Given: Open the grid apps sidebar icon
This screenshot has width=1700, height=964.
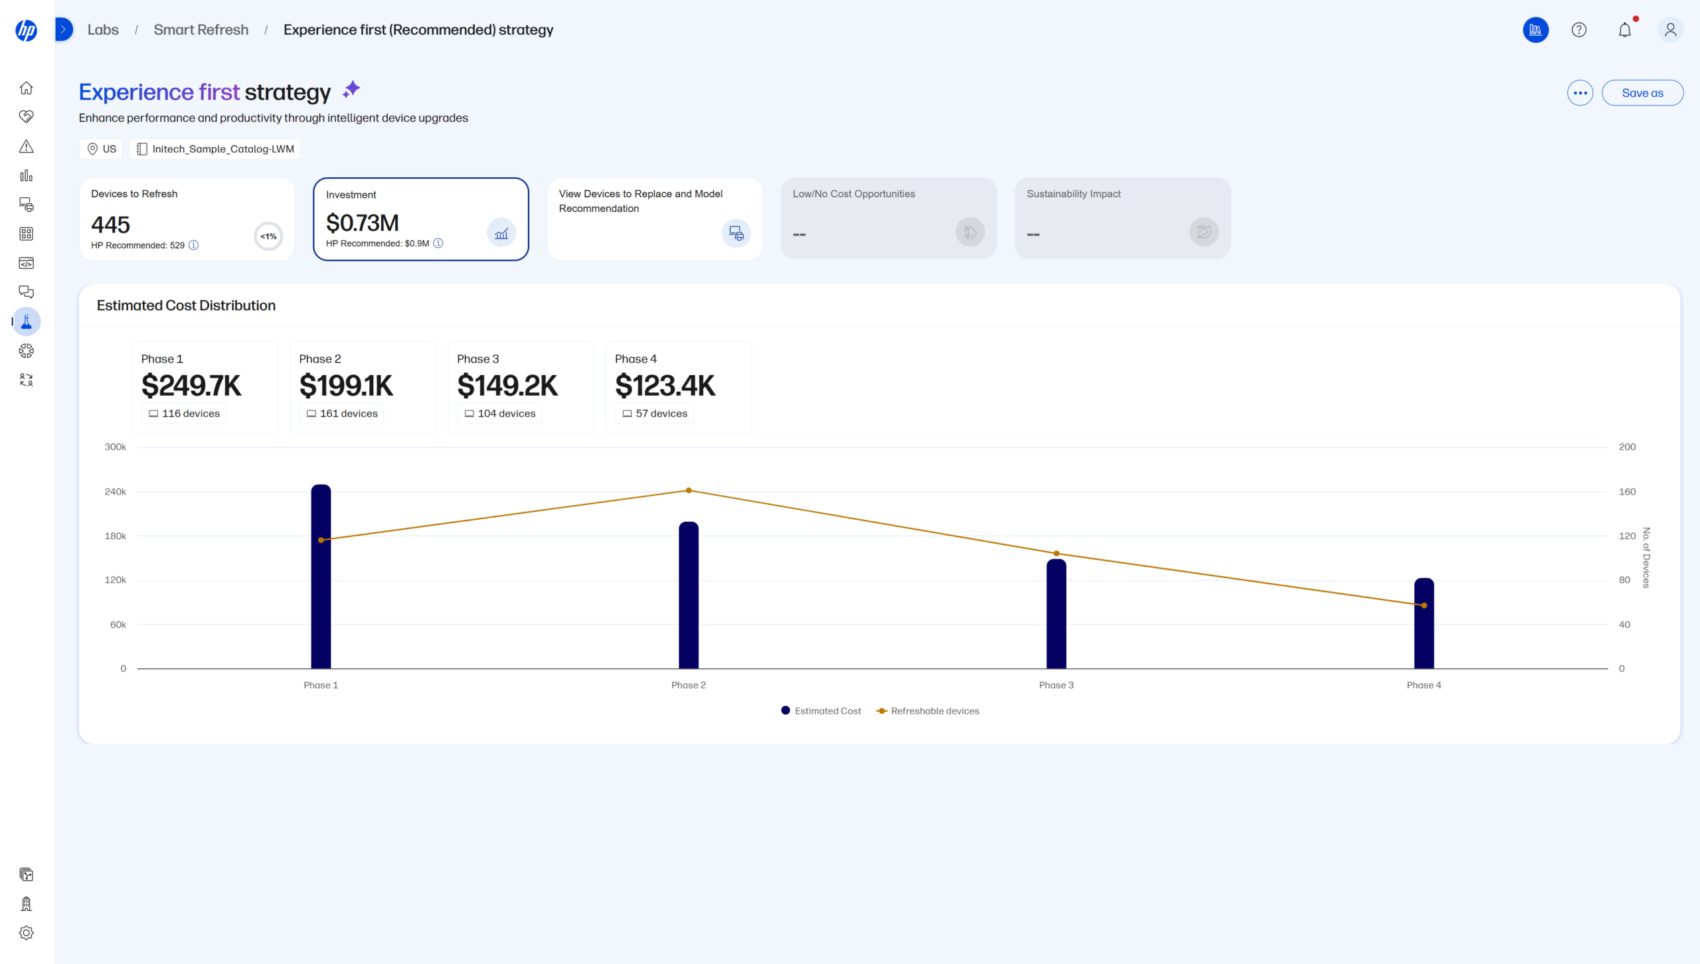Looking at the screenshot, I should coord(27,234).
